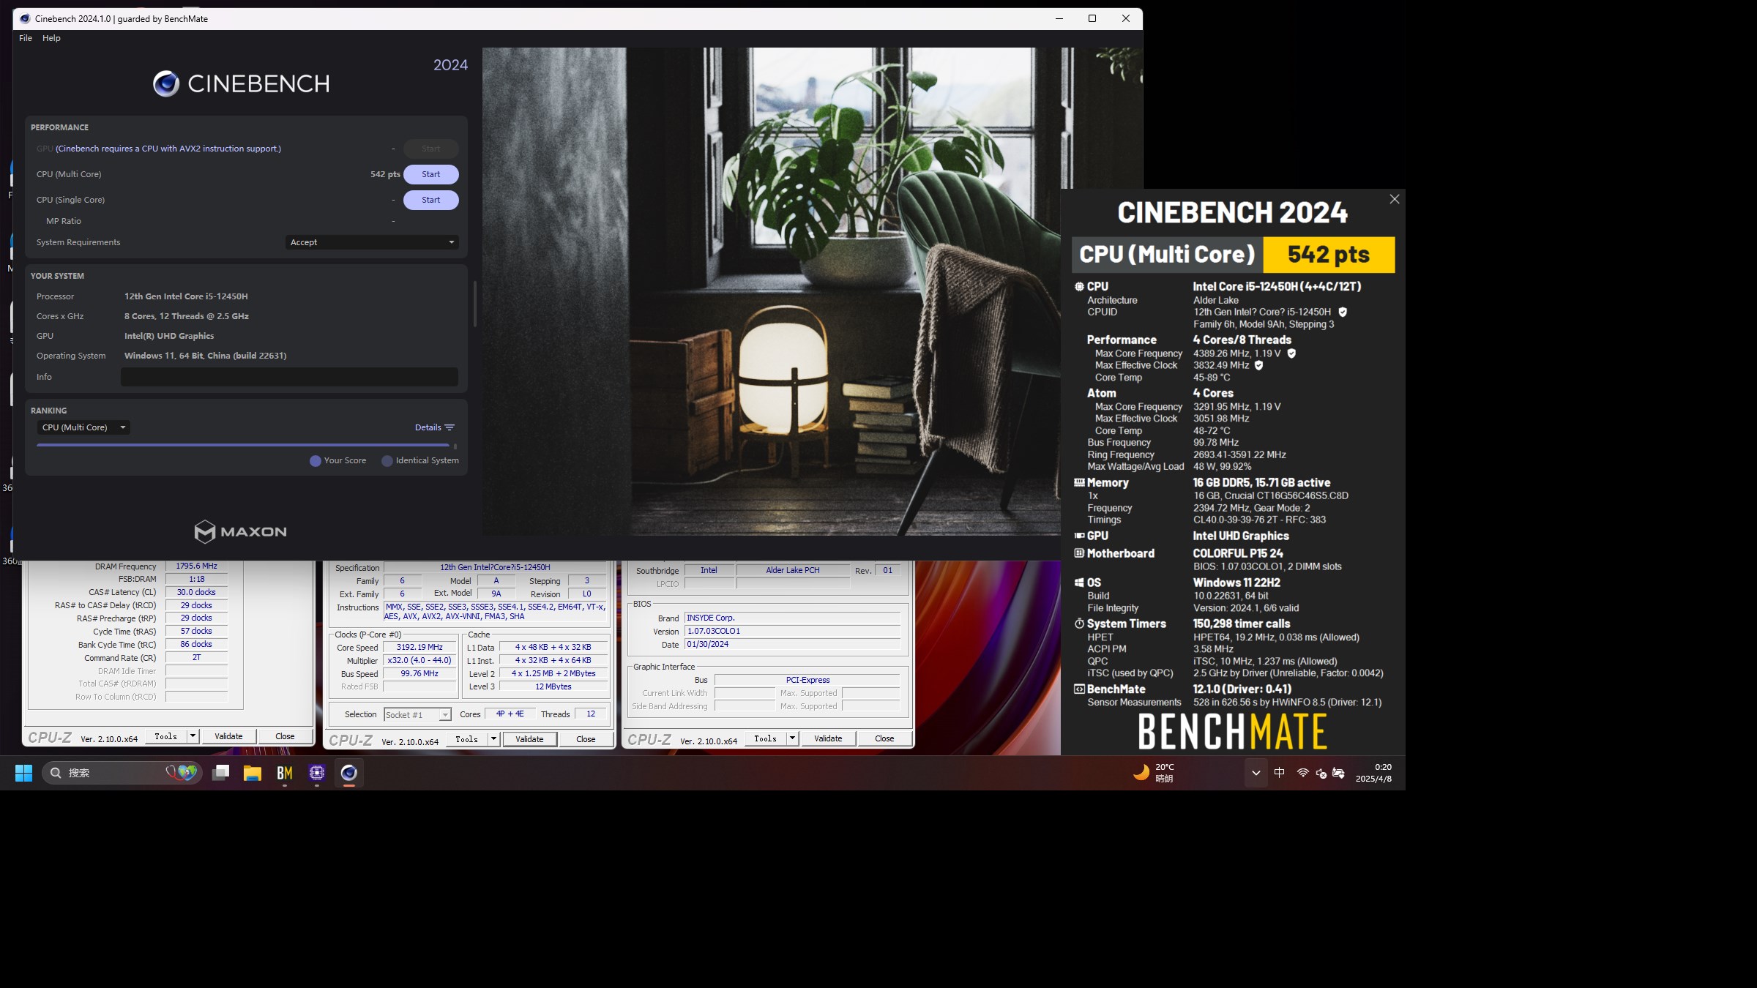Click the Motherboard icon in BenchMate panel
Image resolution: width=1757 pixels, height=988 pixels.
coord(1079,553)
